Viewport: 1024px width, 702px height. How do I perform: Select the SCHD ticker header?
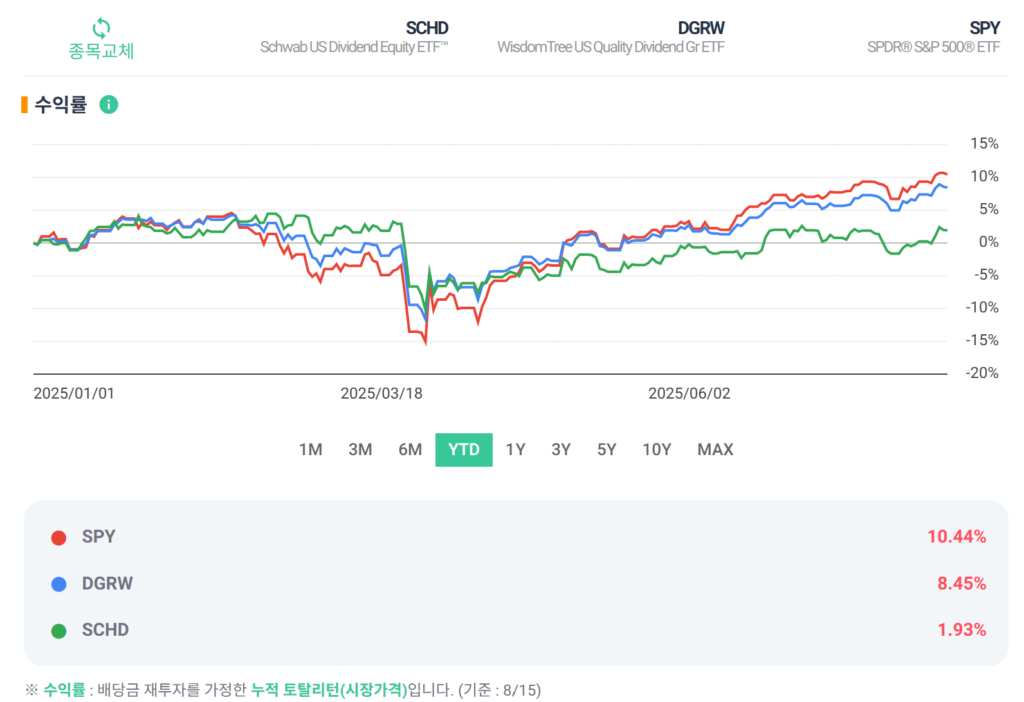[426, 28]
